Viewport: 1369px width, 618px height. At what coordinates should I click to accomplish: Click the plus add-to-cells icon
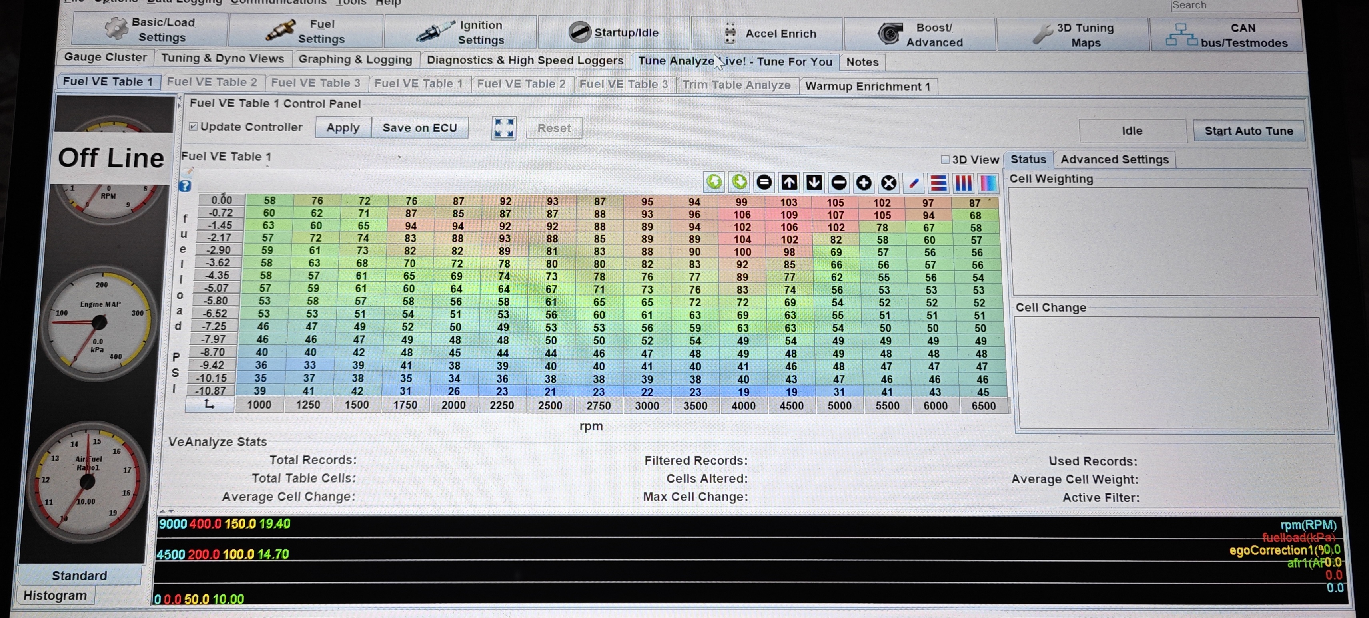[863, 183]
